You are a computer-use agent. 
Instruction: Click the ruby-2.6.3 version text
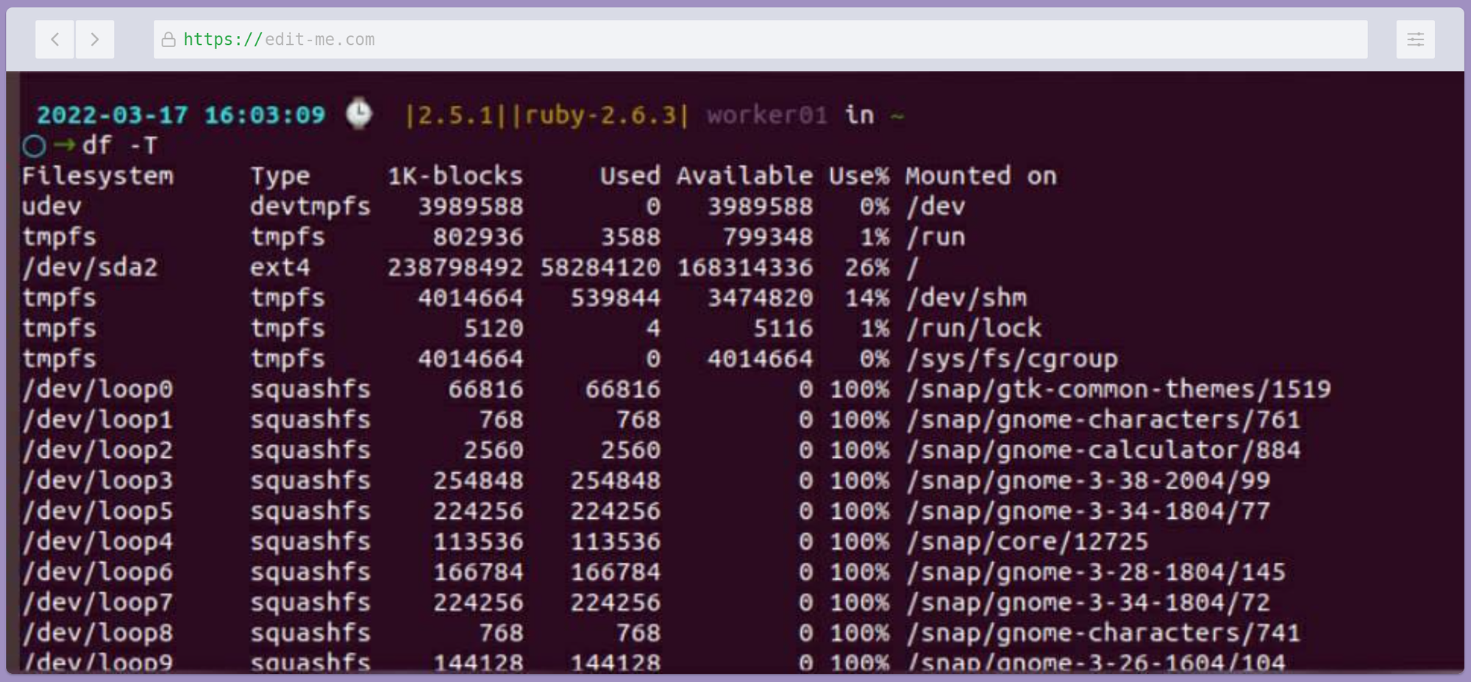click(599, 115)
